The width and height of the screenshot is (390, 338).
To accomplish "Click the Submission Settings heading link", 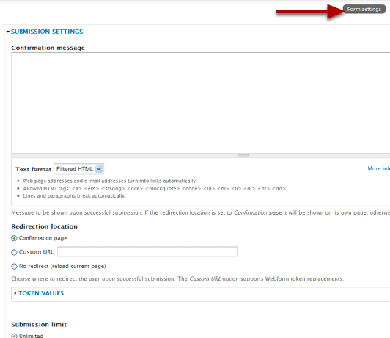I will 47,32.
